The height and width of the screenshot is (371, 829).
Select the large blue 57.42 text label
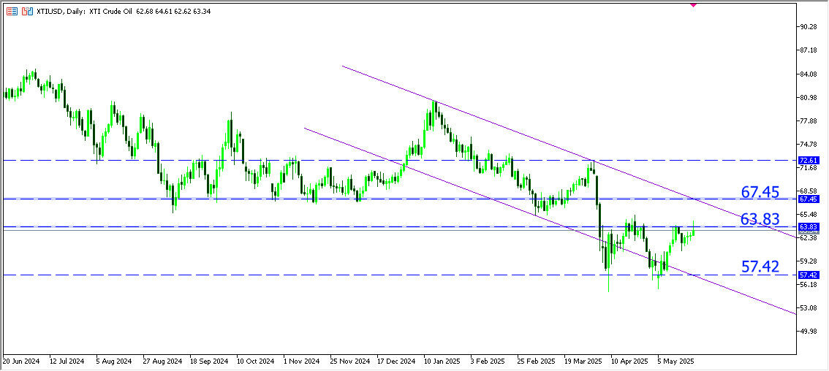coord(760,267)
